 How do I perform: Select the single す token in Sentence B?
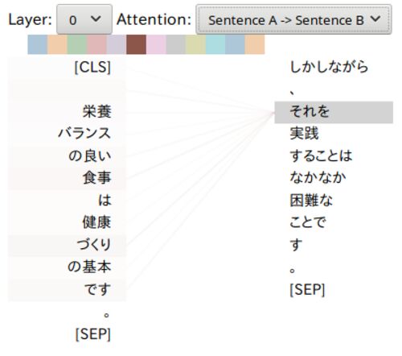[297, 245]
